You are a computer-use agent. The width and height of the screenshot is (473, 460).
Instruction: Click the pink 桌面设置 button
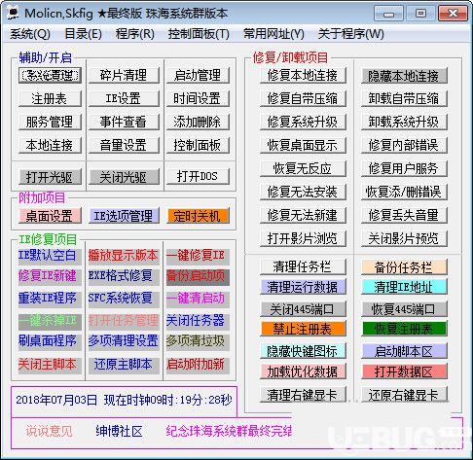(50, 216)
